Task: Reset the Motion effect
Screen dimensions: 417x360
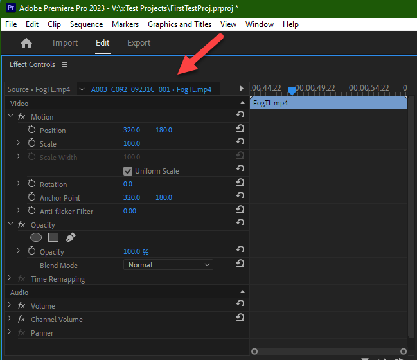Action: [x=240, y=115]
